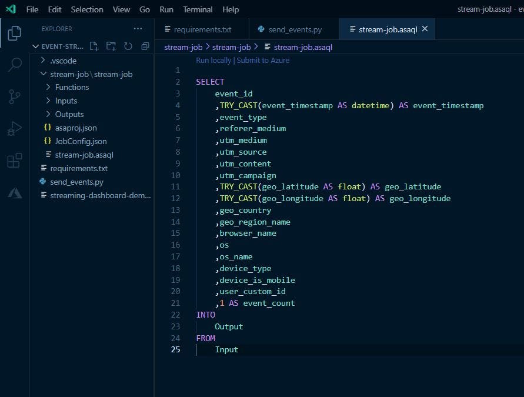Expand the Outputs folder
The width and height of the screenshot is (524, 397).
tap(69, 114)
